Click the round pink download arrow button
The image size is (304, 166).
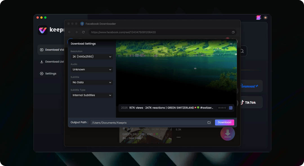pos(228,134)
